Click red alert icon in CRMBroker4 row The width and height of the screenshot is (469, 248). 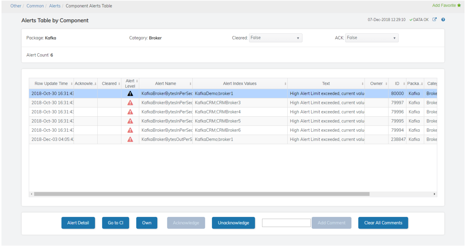click(x=130, y=112)
